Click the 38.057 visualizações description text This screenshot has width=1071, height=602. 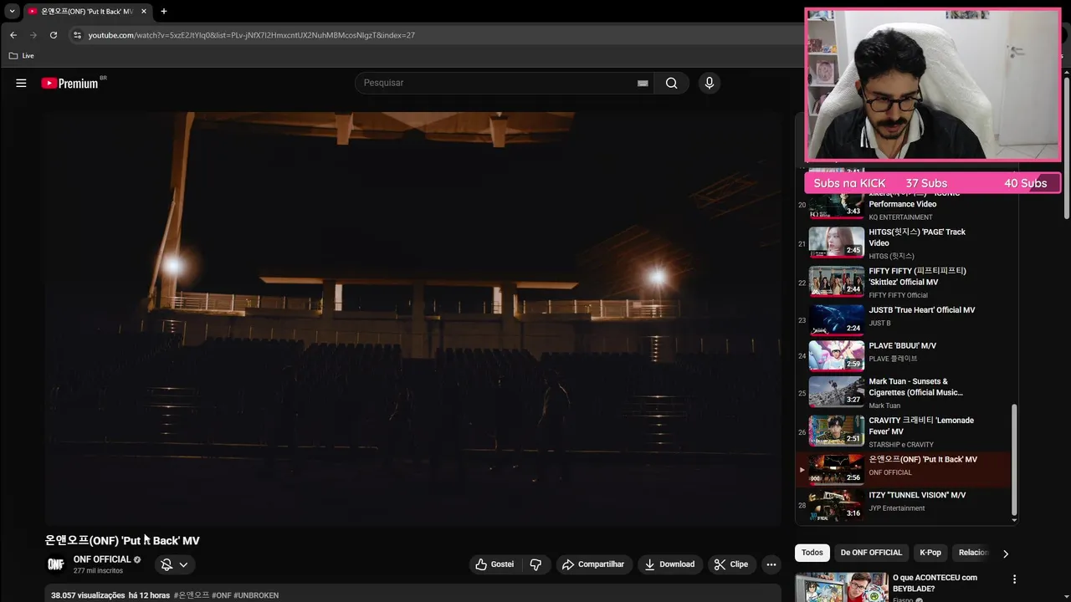pyautogui.click(x=88, y=595)
